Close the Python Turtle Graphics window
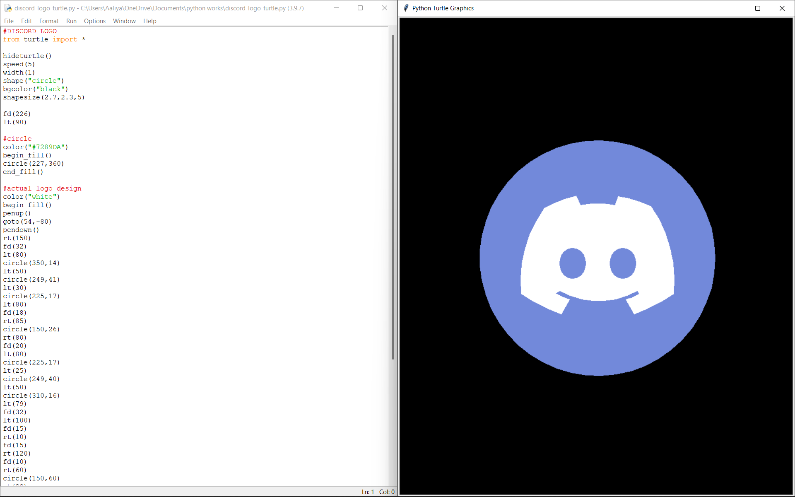Viewport: 795px width, 497px height. [x=782, y=8]
